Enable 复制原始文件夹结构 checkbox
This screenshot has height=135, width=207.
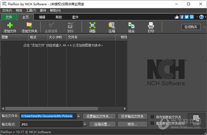[x=152, y=123]
